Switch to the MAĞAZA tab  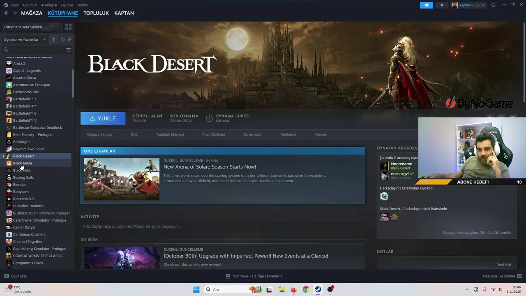32,13
